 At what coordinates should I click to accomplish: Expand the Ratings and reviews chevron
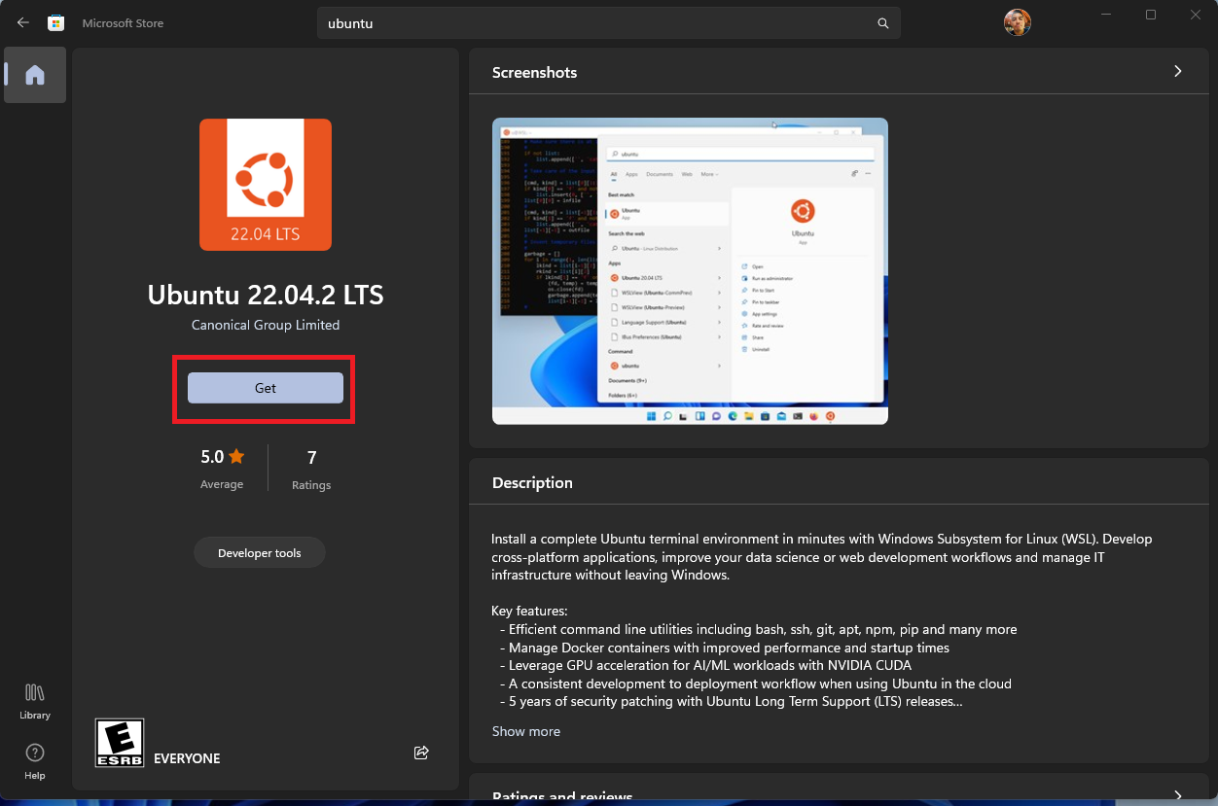click(1177, 795)
